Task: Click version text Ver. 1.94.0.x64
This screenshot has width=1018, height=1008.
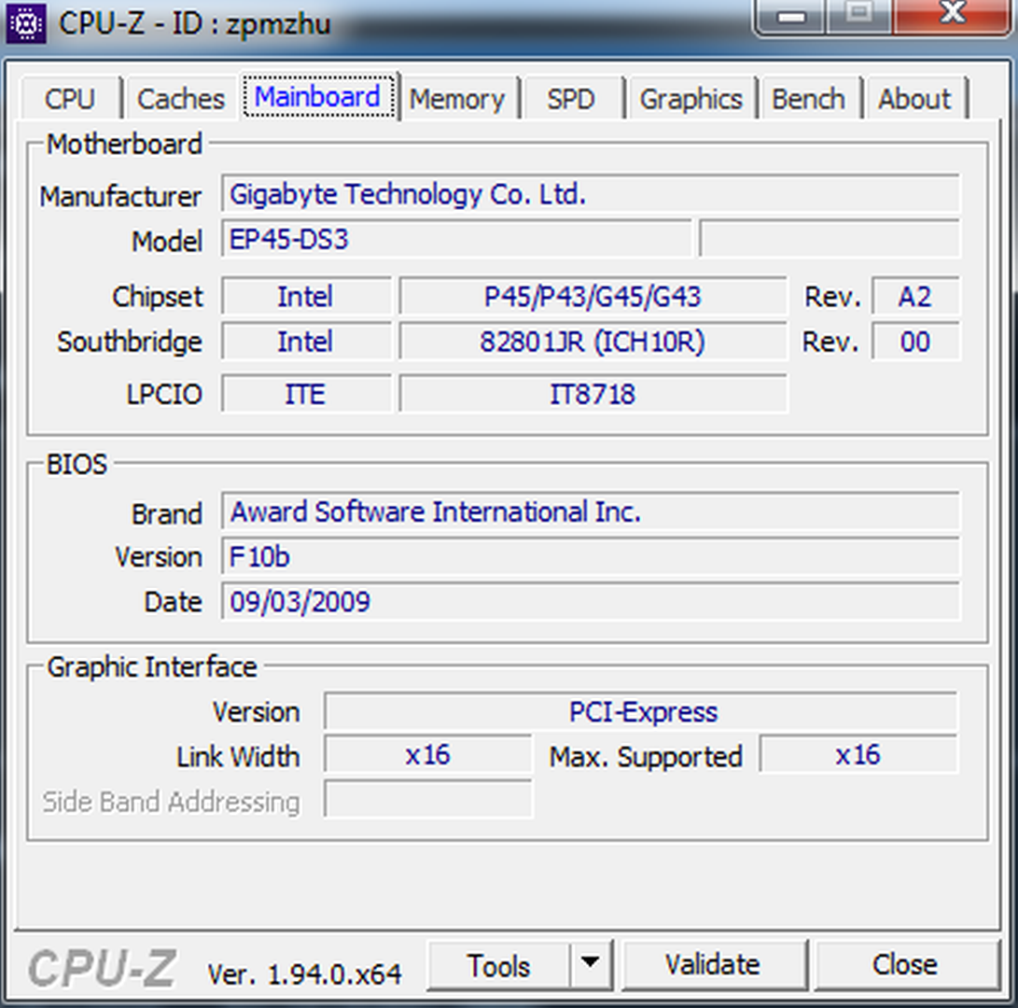Action: click(304, 973)
